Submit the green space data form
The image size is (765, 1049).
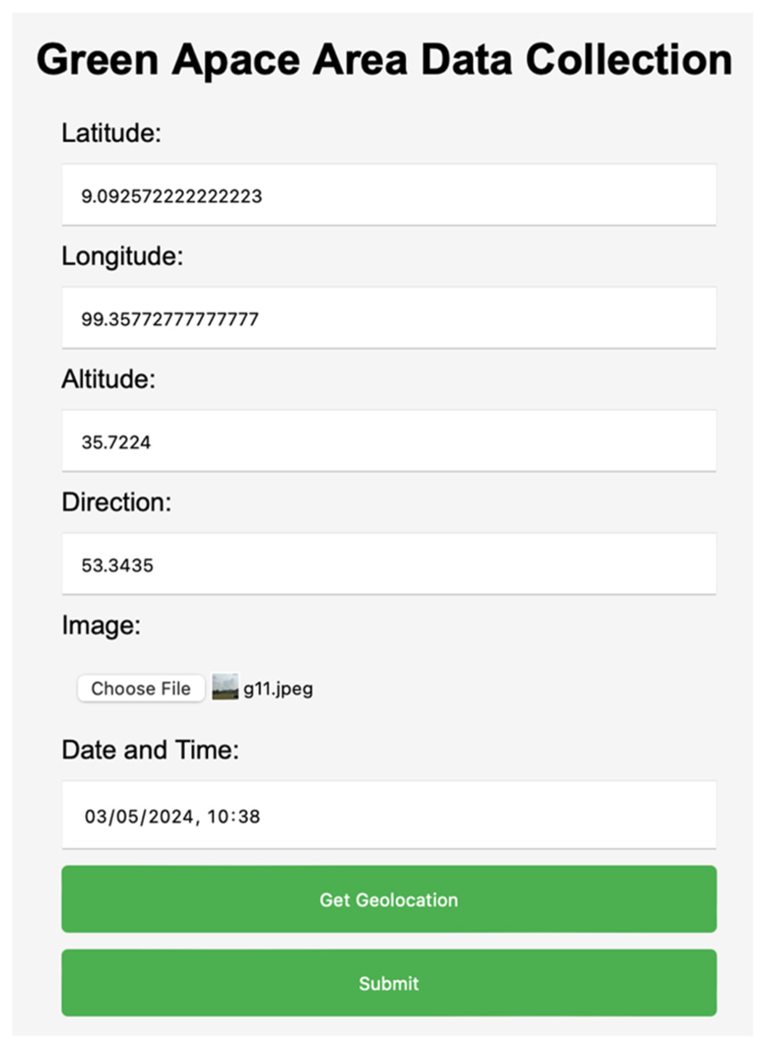[x=389, y=983]
